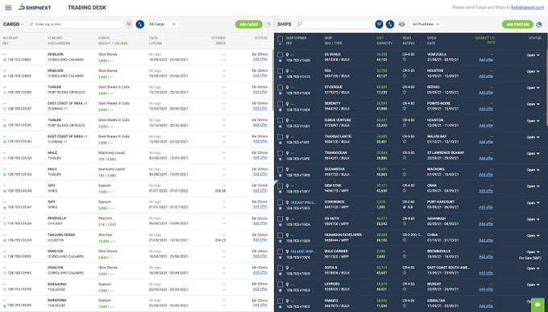Click map pin icon in the Gem Star row
This screenshot has width=548, height=312.
click(x=287, y=186)
